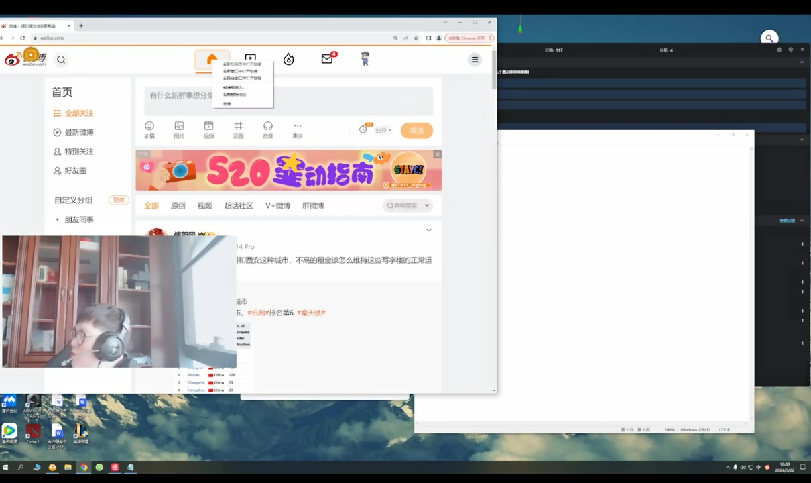Click the compose box 有什么新鲜事想分享
The height and width of the screenshot is (483, 811).
[289, 101]
